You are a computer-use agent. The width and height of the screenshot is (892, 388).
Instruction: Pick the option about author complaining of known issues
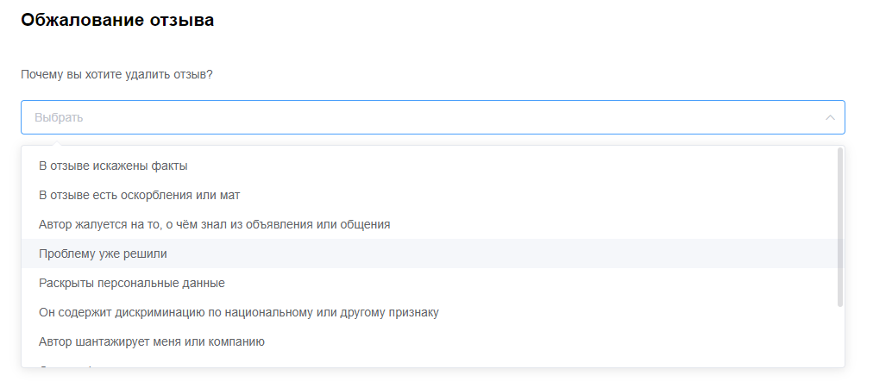[x=214, y=224]
